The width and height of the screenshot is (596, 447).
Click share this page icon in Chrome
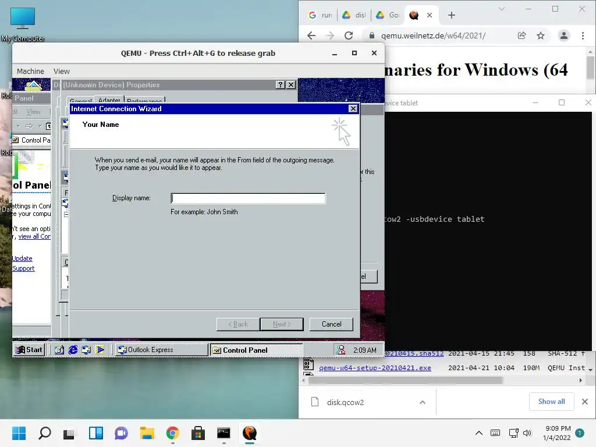click(x=522, y=36)
